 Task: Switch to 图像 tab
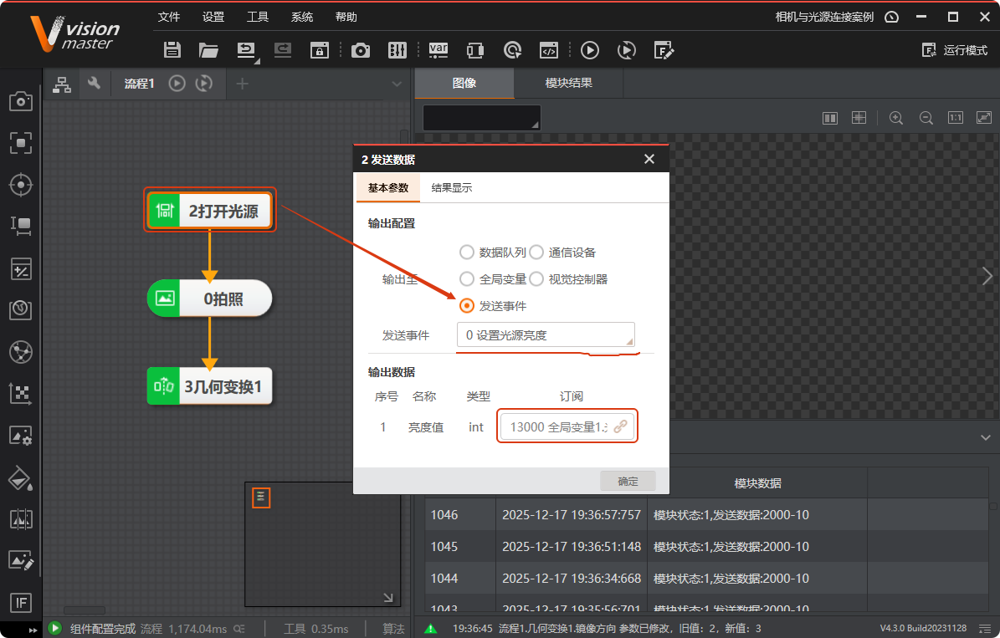pos(464,83)
